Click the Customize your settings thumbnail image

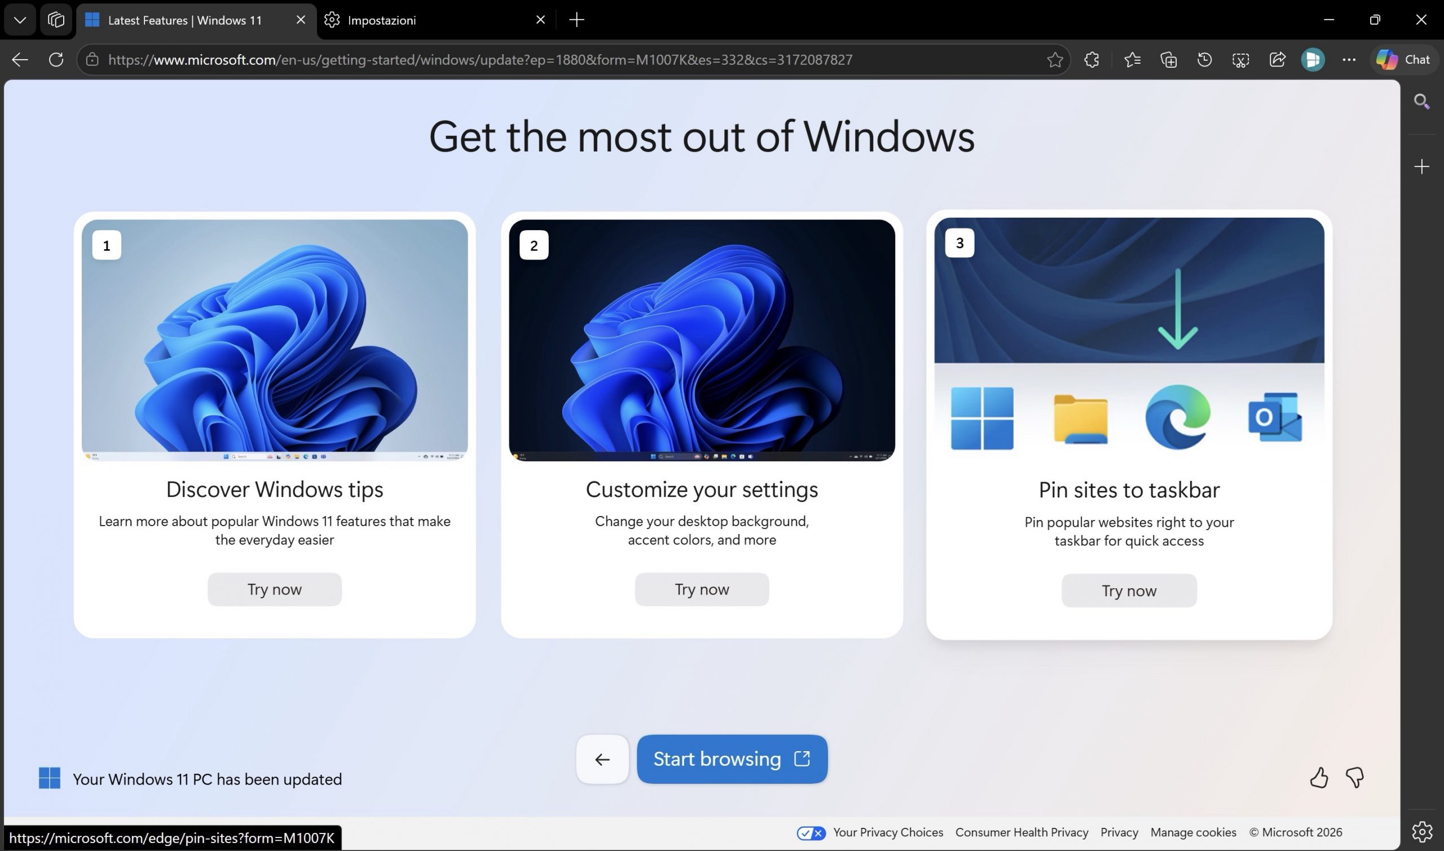click(702, 340)
